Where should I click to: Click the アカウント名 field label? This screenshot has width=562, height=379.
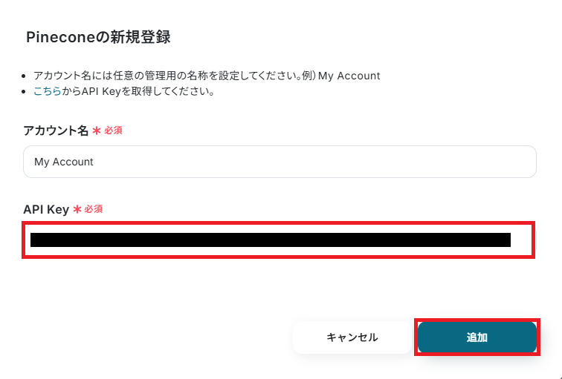[x=56, y=131]
